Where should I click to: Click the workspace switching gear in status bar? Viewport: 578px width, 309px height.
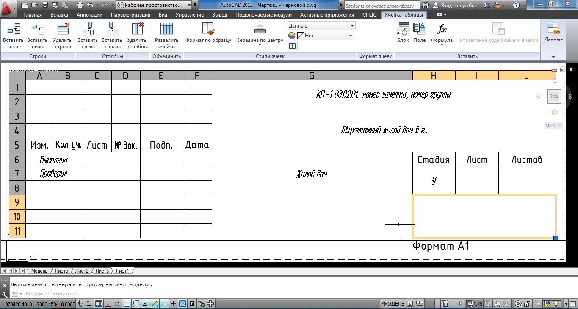[x=517, y=303]
